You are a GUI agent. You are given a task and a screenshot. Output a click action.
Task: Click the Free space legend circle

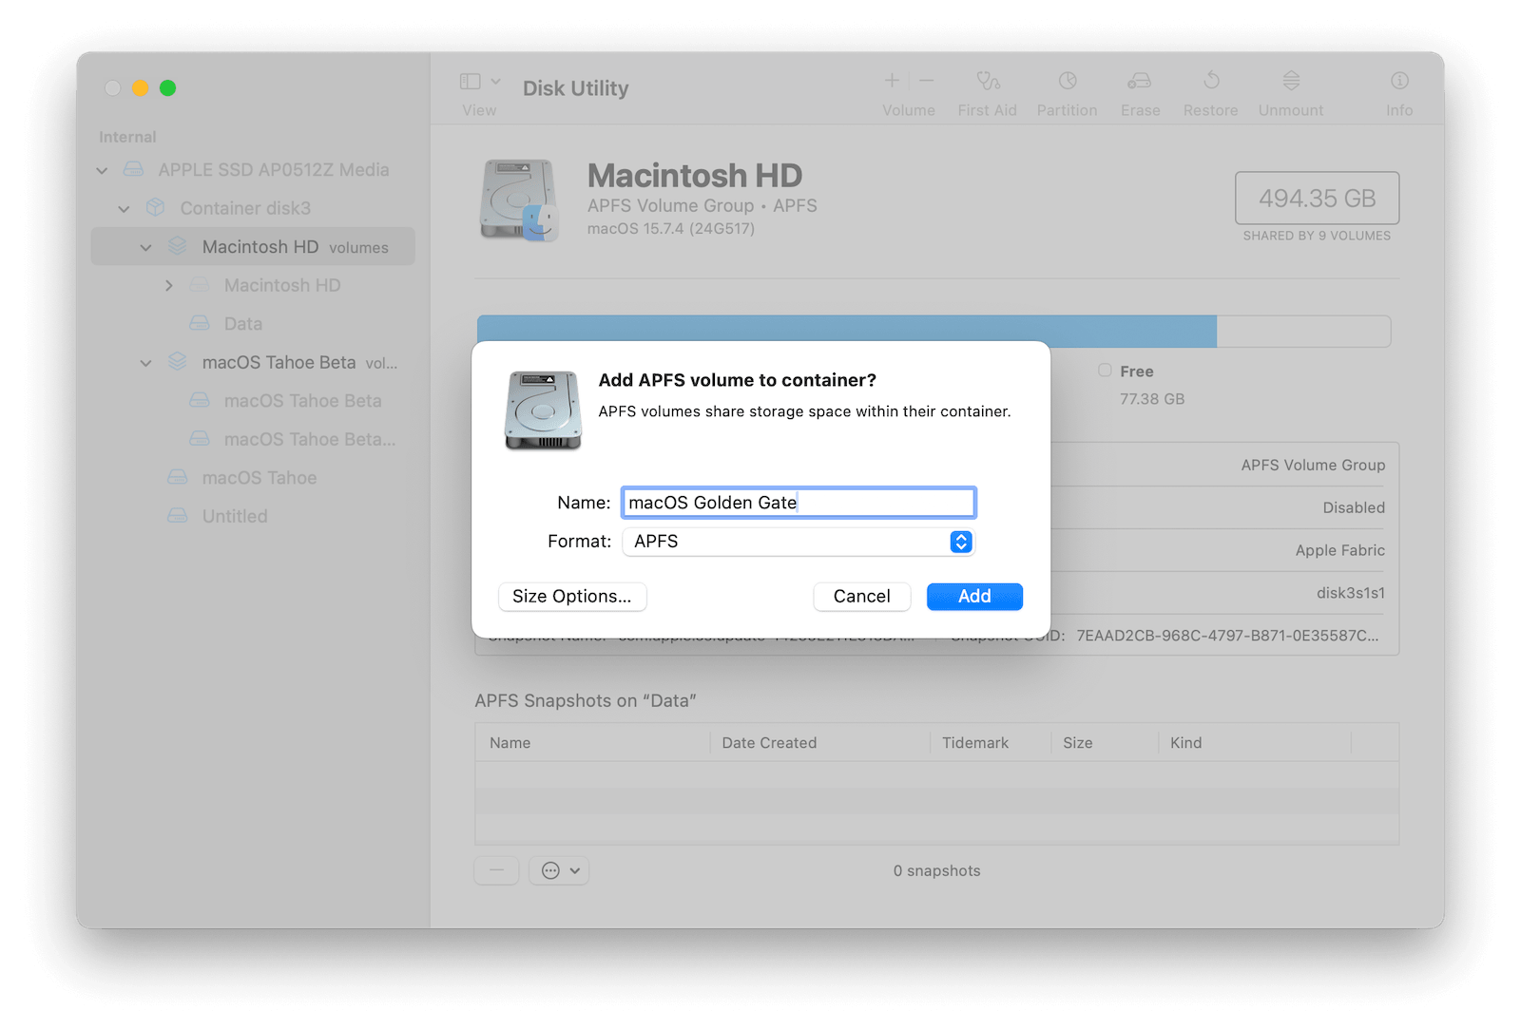1105,371
